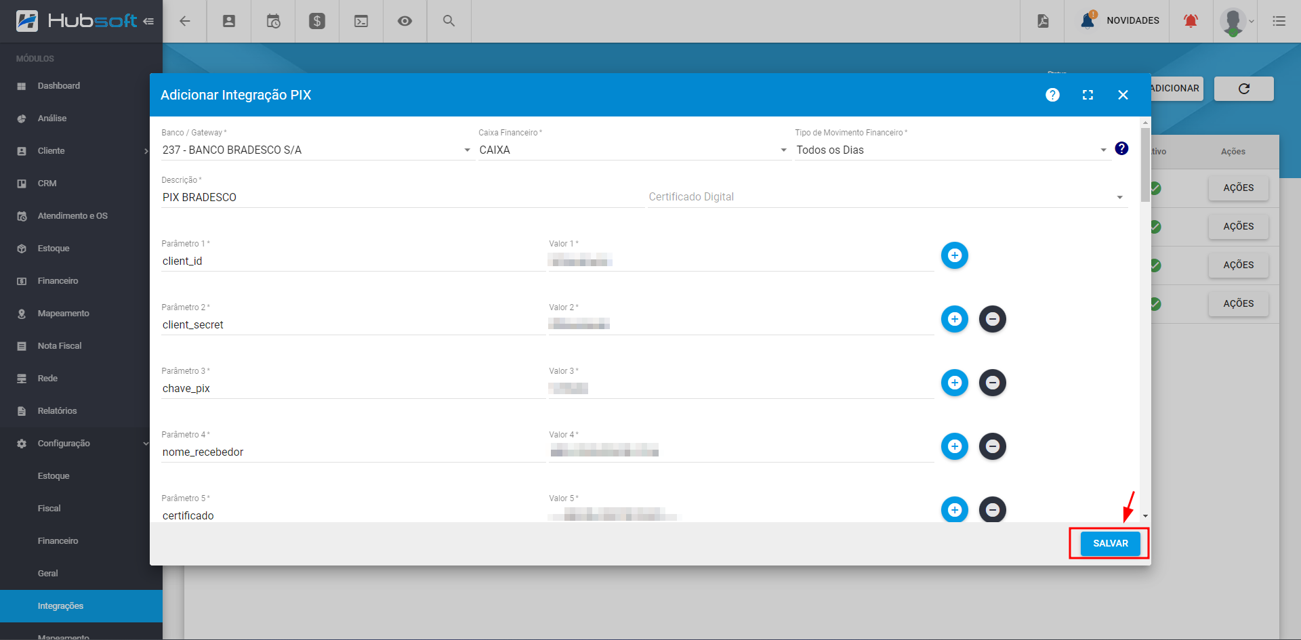
Task: Open Análise module in sidebar
Action: [x=81, y=119]
